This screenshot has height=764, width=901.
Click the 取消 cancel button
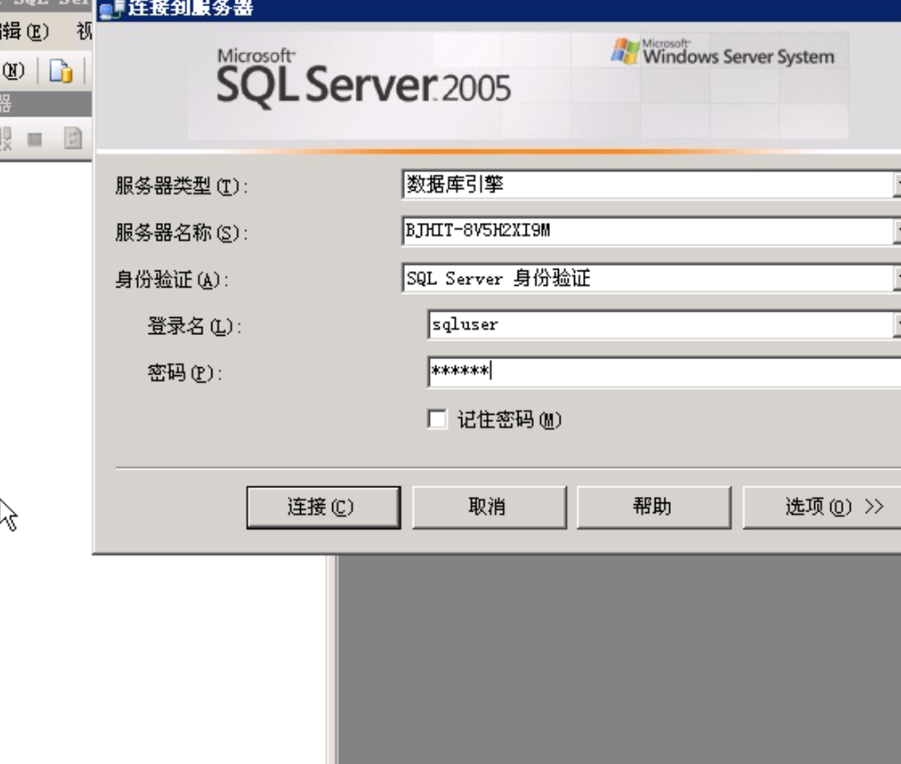tap(489, 507)
